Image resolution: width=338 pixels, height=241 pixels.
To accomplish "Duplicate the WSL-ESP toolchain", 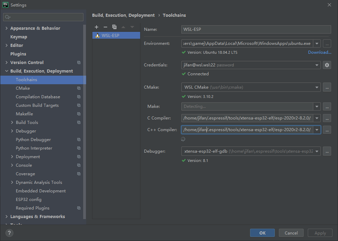I will click(x=114, y=27).
